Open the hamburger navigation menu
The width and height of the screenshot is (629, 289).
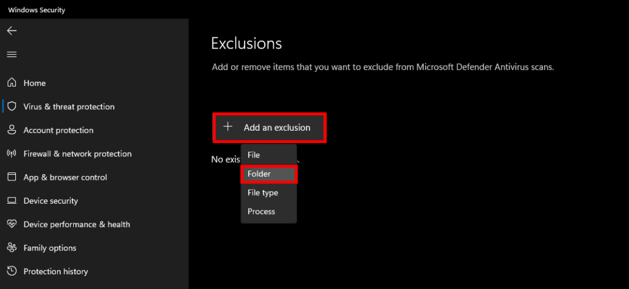tap(12, 54)
